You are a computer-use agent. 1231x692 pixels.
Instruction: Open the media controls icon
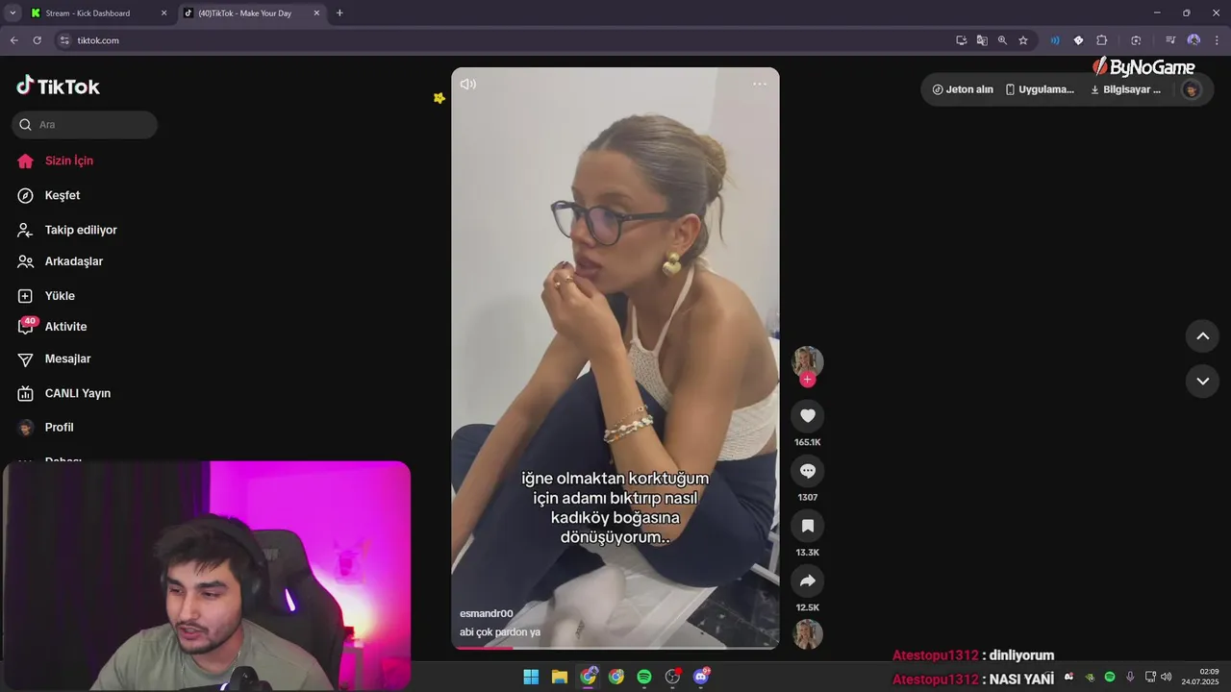pyautogui.click(x=1170, y=40)
